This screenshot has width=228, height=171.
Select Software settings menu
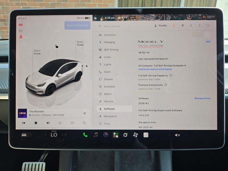coord(115,109)
